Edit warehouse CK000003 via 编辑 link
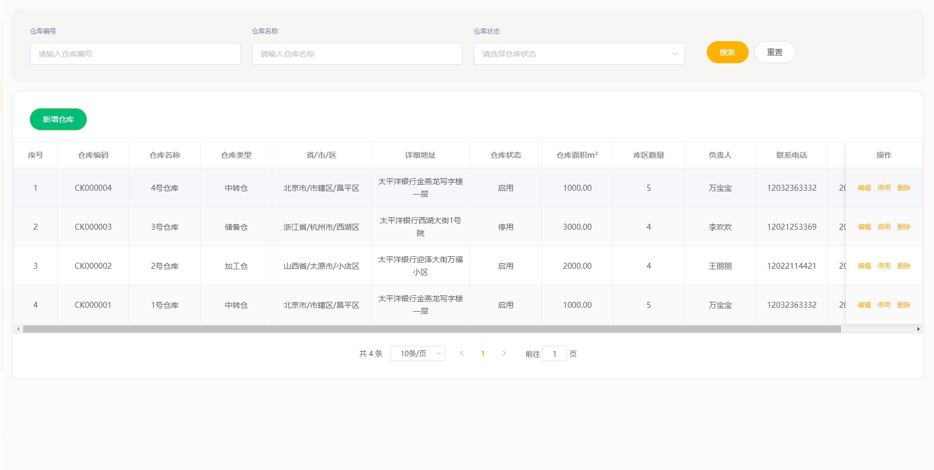Viewport: 934px width, 470px height. [x=864, y=227]
